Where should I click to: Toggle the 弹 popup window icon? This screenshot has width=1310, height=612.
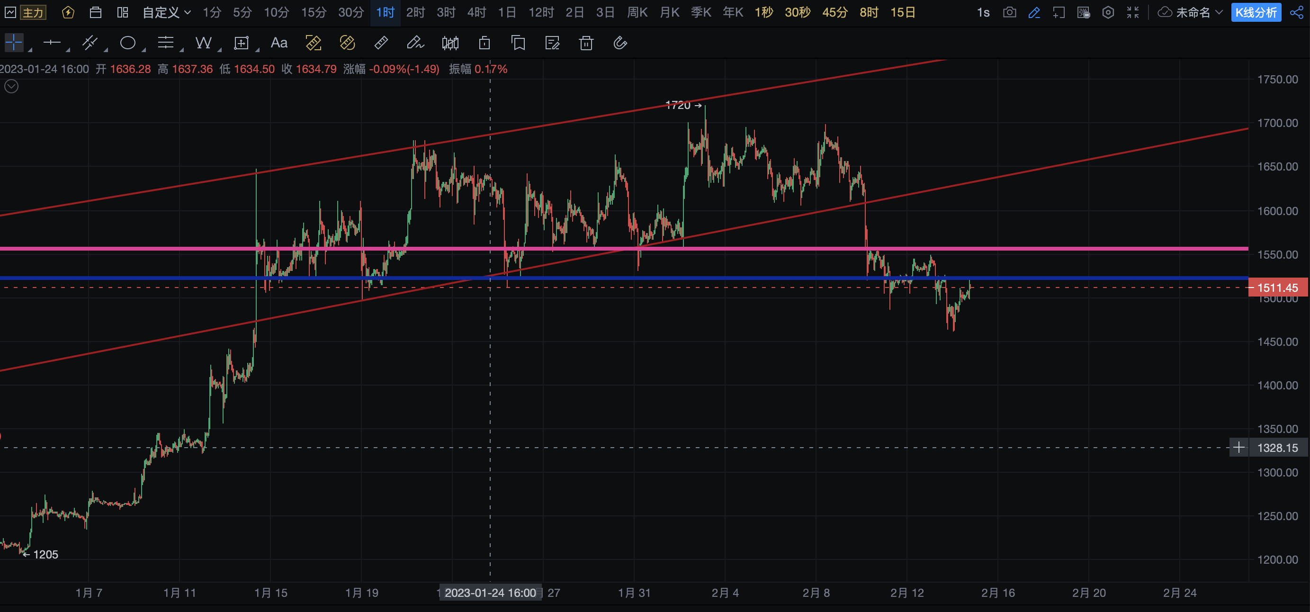[x=1083, y=12]
